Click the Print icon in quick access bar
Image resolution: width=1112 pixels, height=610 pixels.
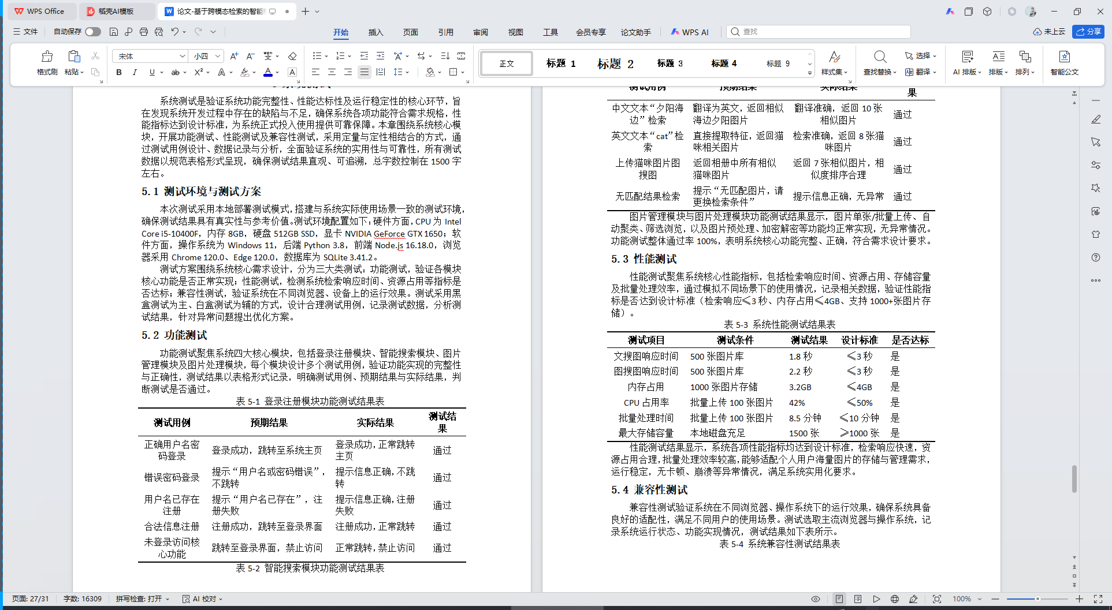(x=144, y=32)
